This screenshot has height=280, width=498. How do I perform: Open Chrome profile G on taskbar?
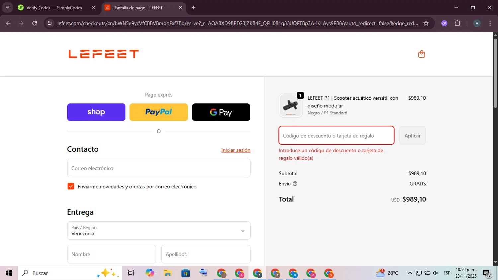coord(293,273)
